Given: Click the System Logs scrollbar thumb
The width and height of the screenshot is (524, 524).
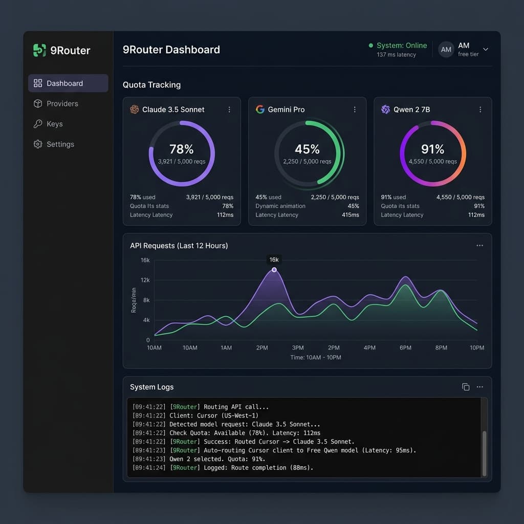Looking at the screenshot, I should 484,453.
